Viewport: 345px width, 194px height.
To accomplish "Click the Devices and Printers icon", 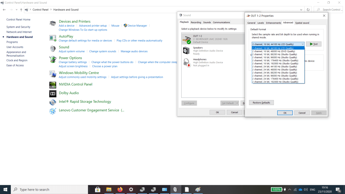I will 53,23.
